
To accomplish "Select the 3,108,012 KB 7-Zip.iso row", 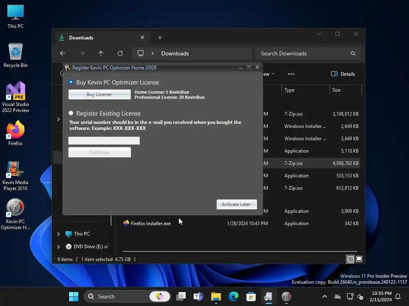I will coord(312,114).
